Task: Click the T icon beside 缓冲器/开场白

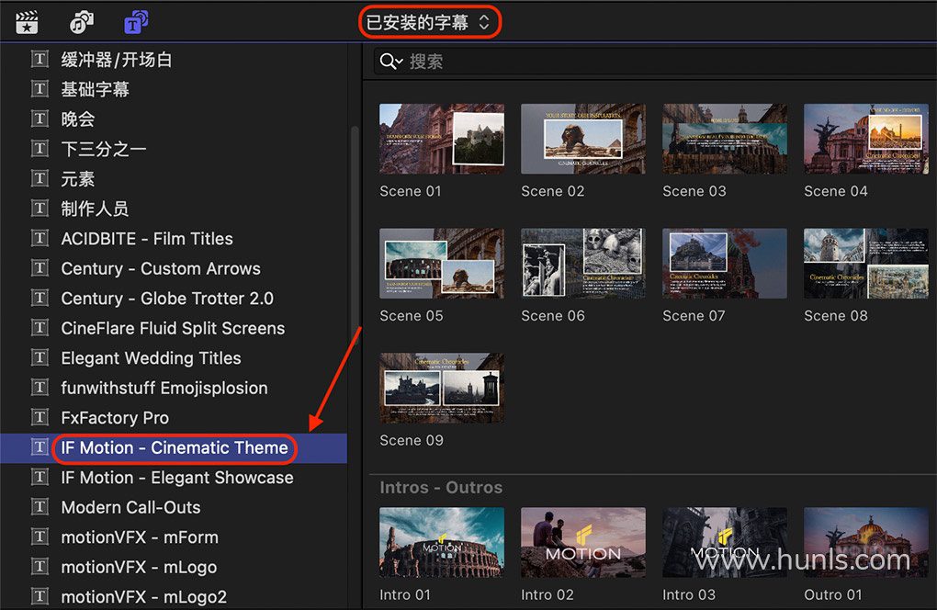Action: click(x=40, y=59)
